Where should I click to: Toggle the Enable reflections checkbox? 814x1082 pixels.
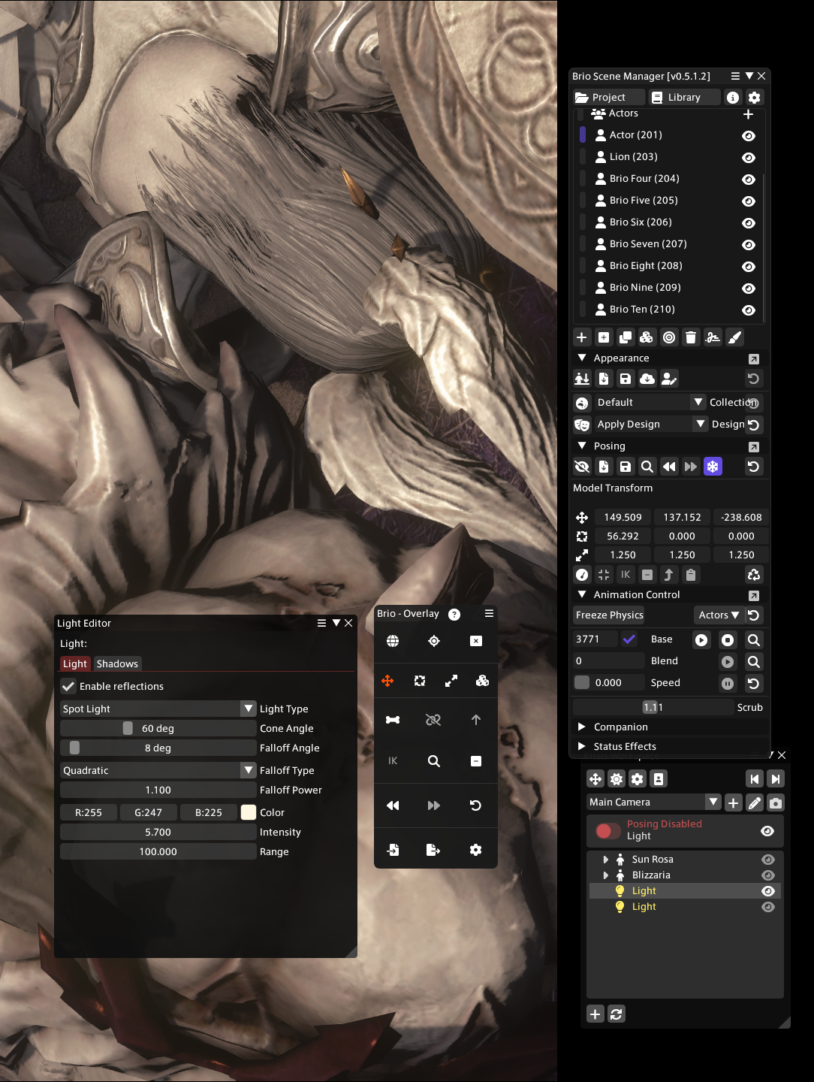click(68, 687)
